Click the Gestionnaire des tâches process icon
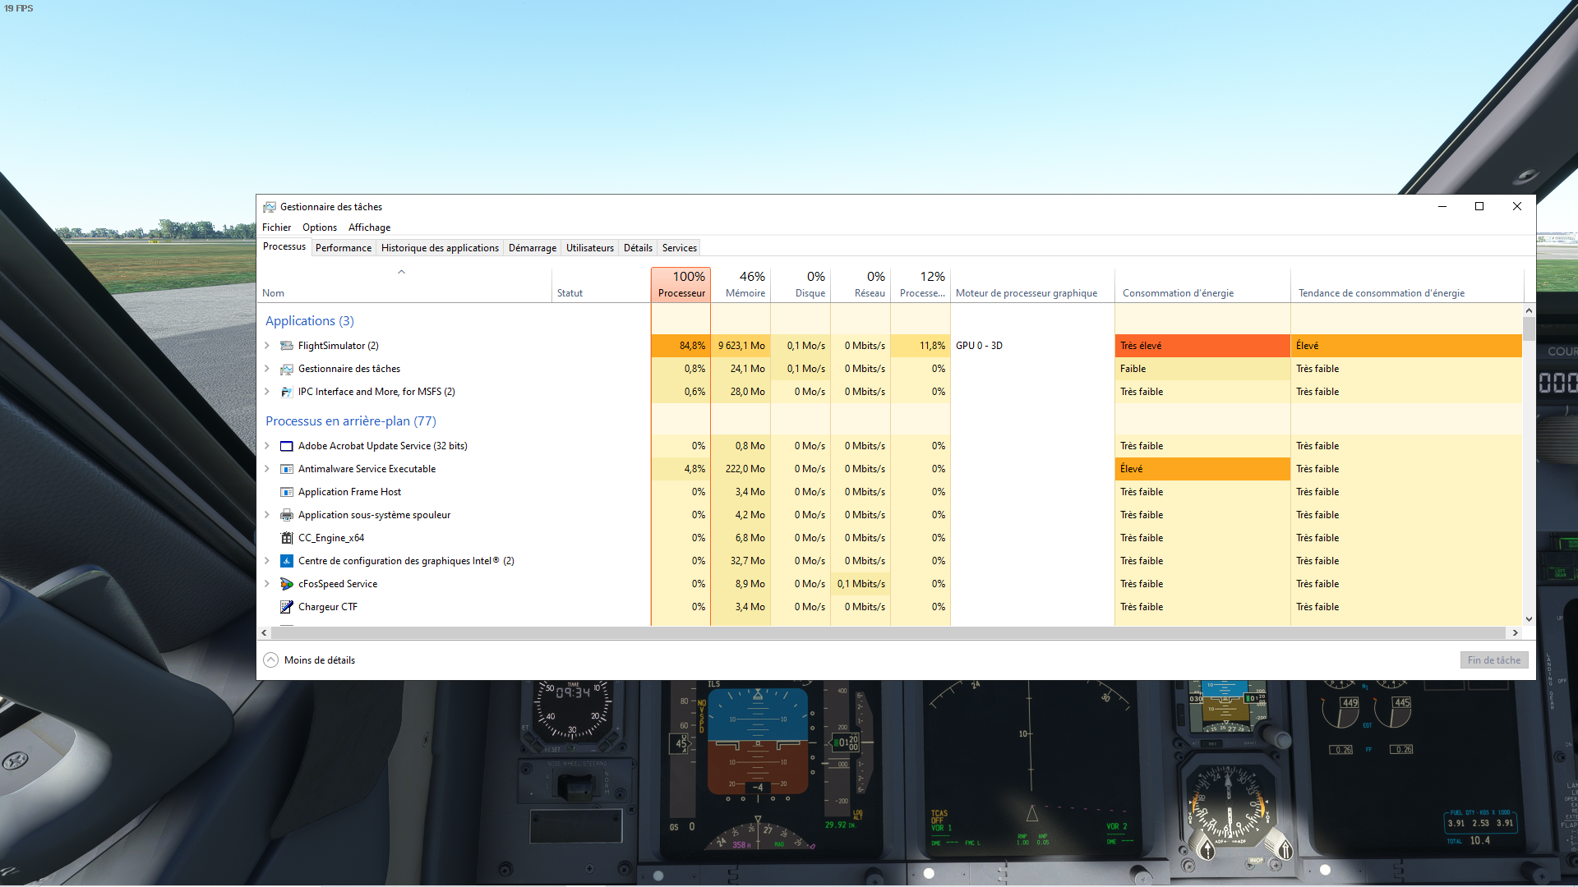The width and height of the screenshot is (1578, 887). tap(287, 369)
